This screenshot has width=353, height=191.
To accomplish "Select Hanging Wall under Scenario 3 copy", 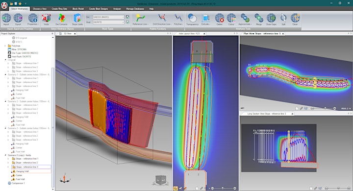I will pyautogui.click(x=22, y=171).
